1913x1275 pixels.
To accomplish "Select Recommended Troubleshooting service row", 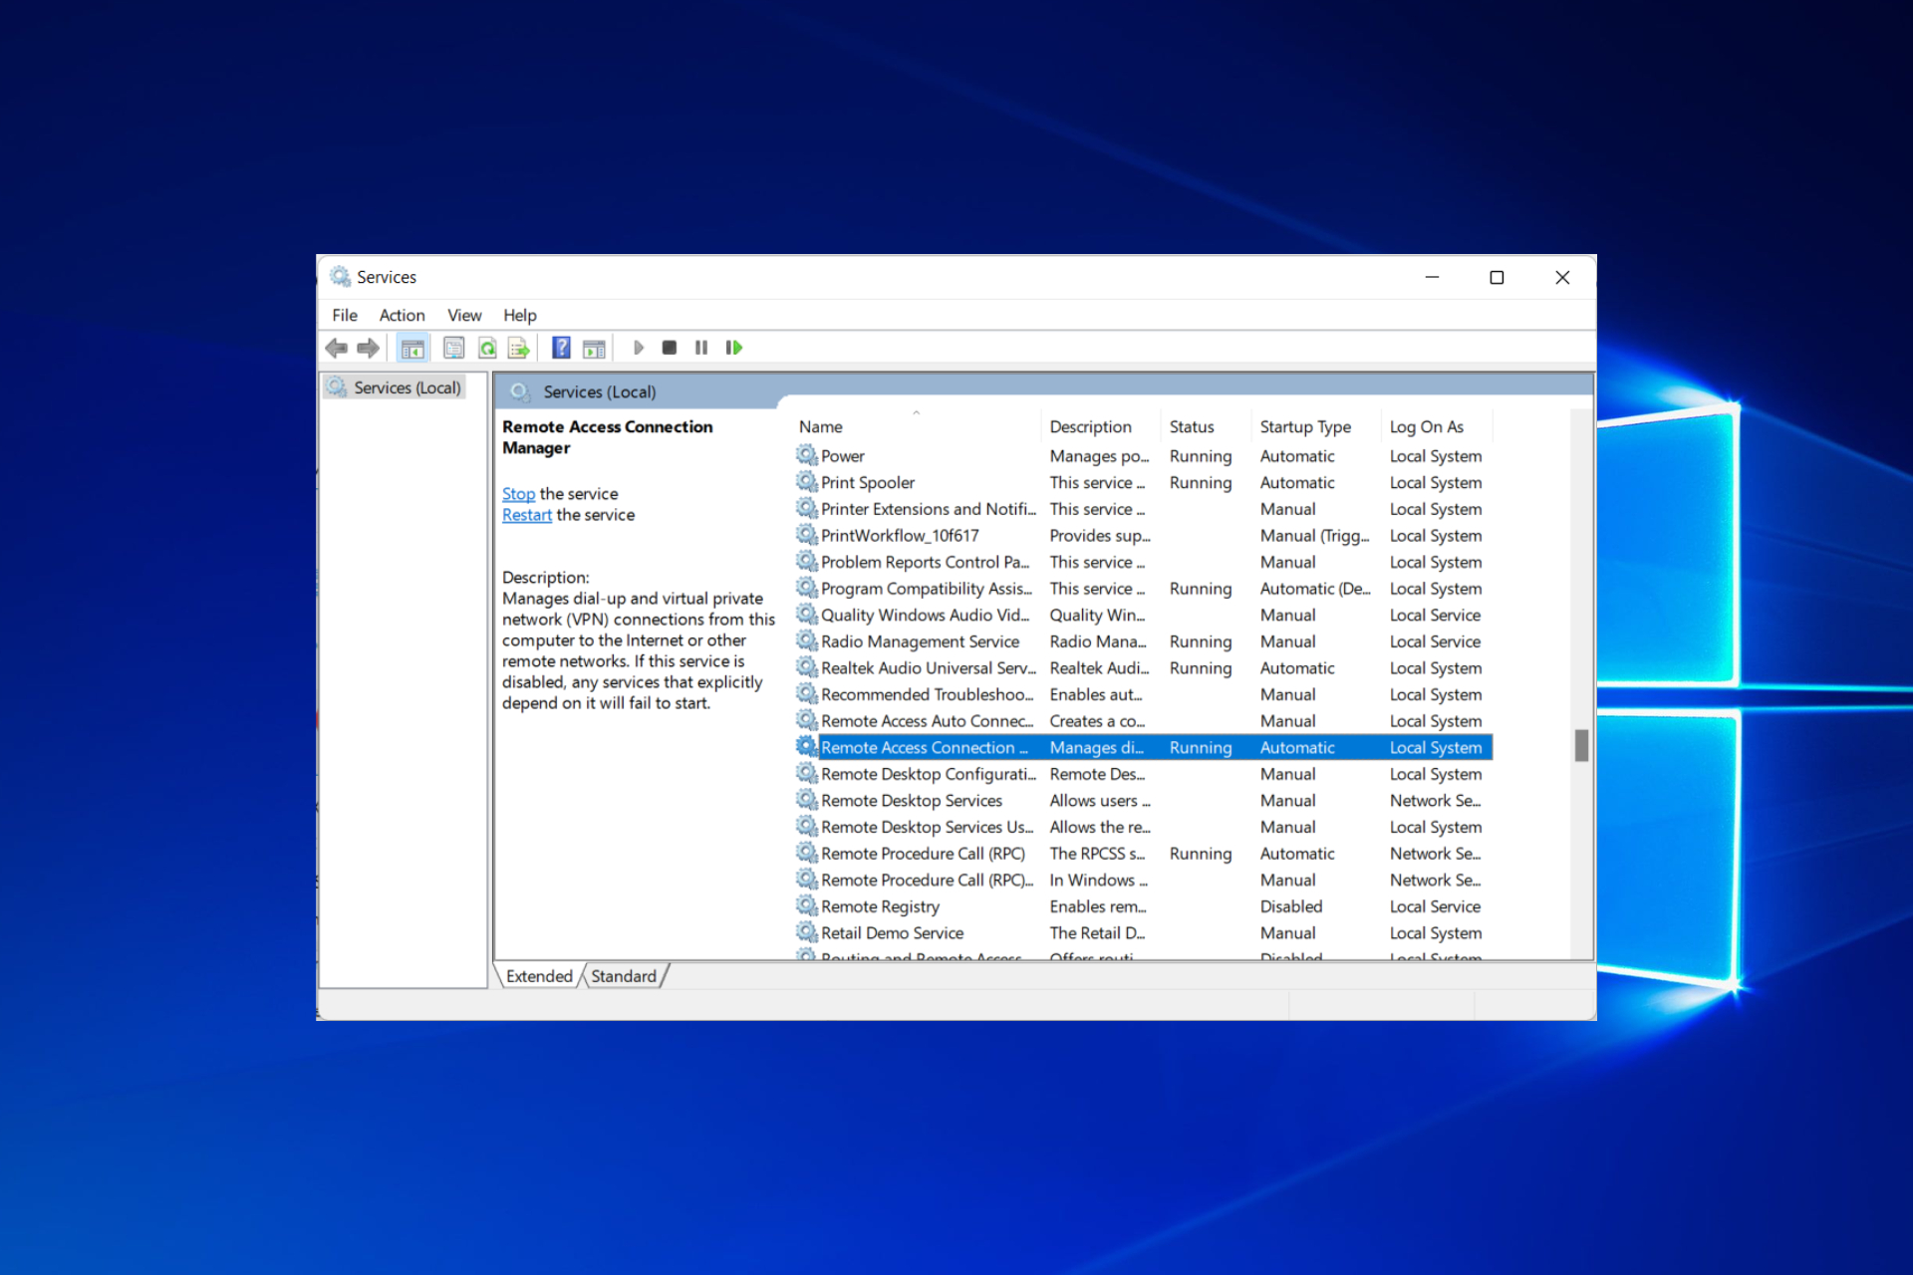I will click(1143, 694).
